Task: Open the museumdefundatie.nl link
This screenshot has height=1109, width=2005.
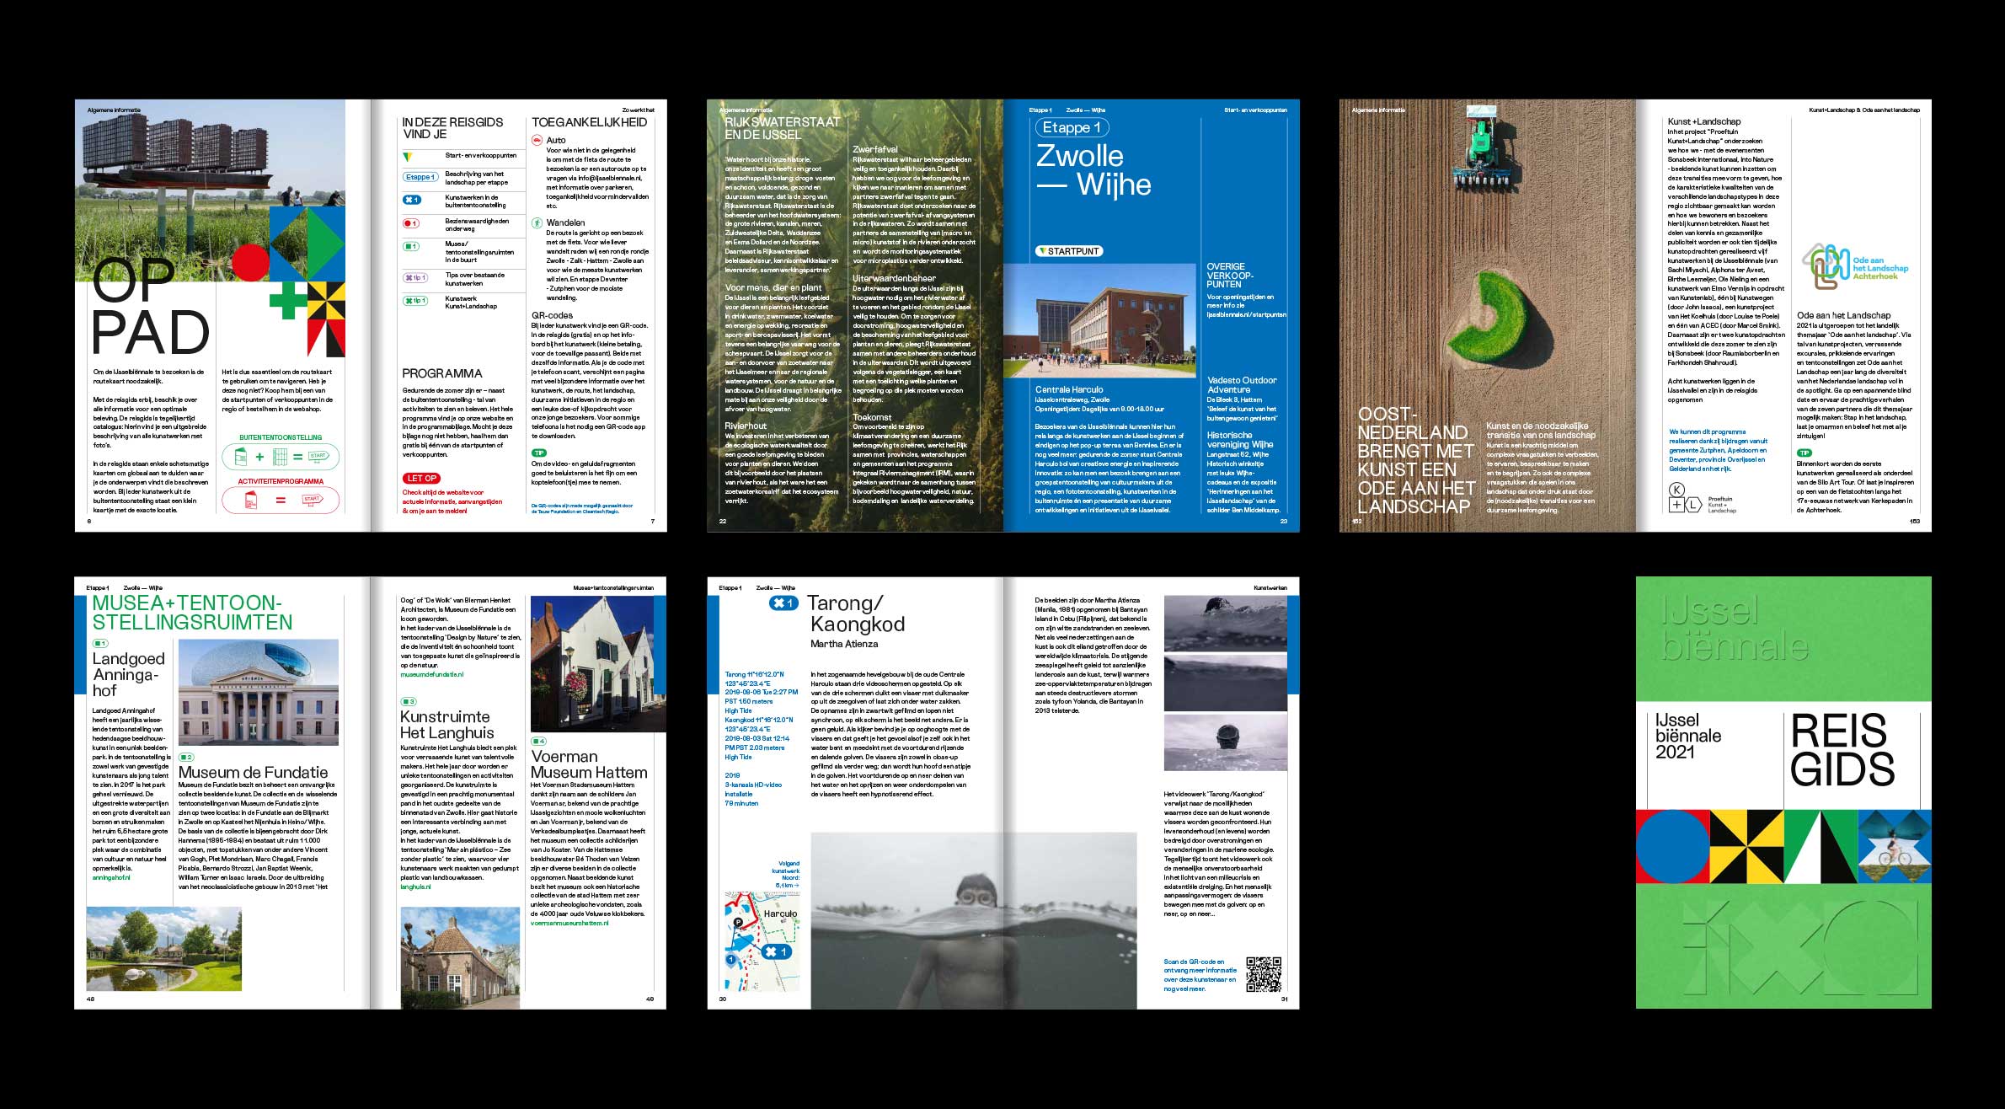Action: (431, 675)
